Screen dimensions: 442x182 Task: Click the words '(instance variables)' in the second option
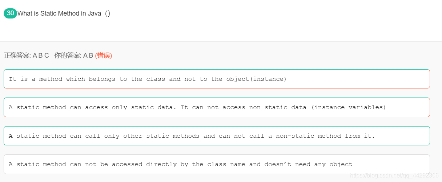click(349, 107)
